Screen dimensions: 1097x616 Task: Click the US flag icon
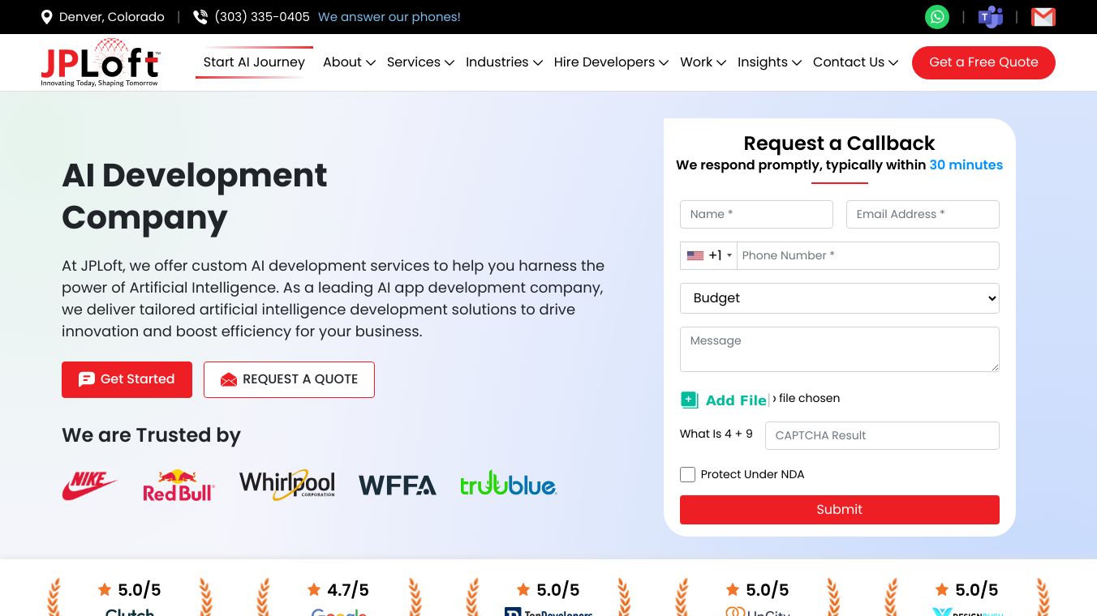pos(695,255)
